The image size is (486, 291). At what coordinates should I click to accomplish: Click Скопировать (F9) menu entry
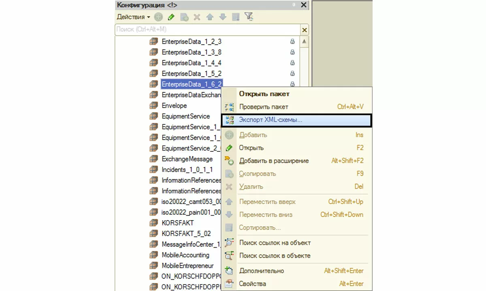click(296, 174)
